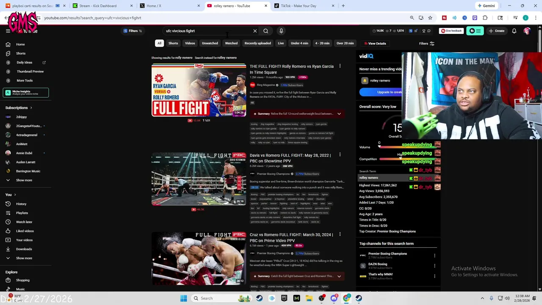Viewport: 542px width, 305px height.
Task: Open Liked videos in sidebar
Action: pyautogui.click(x=25, y=231)
